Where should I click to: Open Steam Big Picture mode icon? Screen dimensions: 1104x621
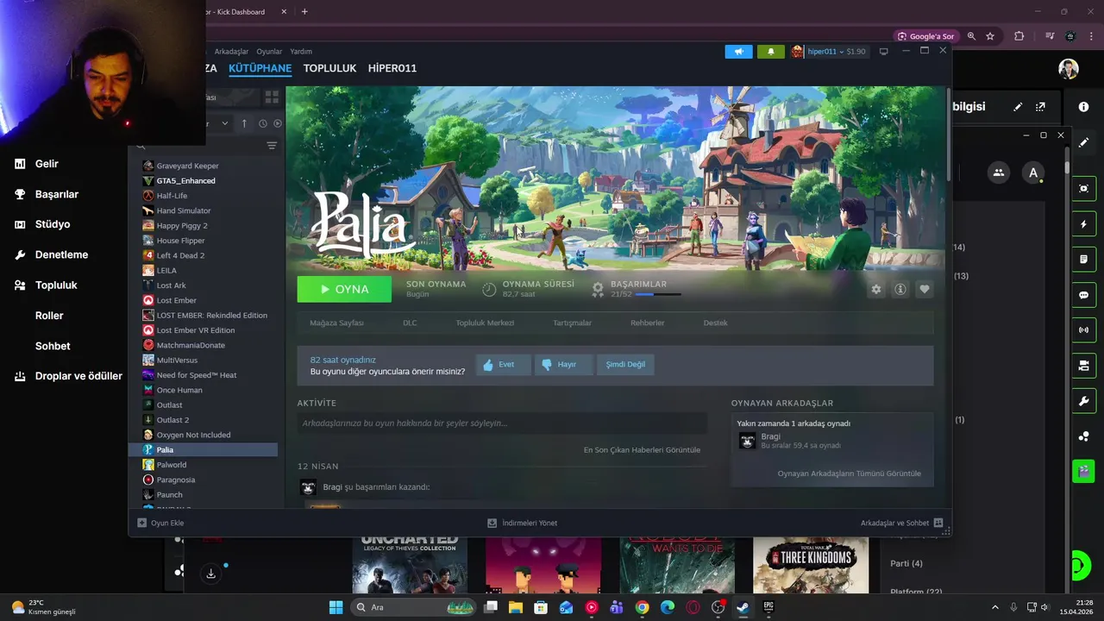click(x=883, y=52)
